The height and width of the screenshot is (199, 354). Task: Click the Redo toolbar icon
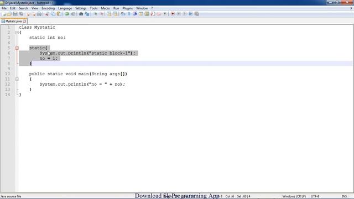[x=73, y=14]
